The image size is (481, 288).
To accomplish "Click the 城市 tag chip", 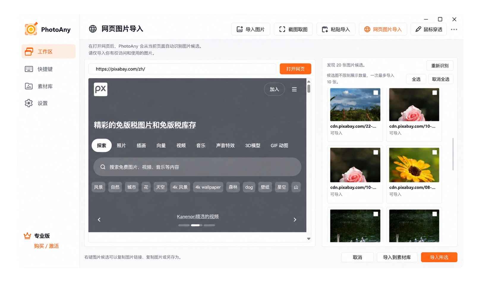I will [x=132, y=187].
